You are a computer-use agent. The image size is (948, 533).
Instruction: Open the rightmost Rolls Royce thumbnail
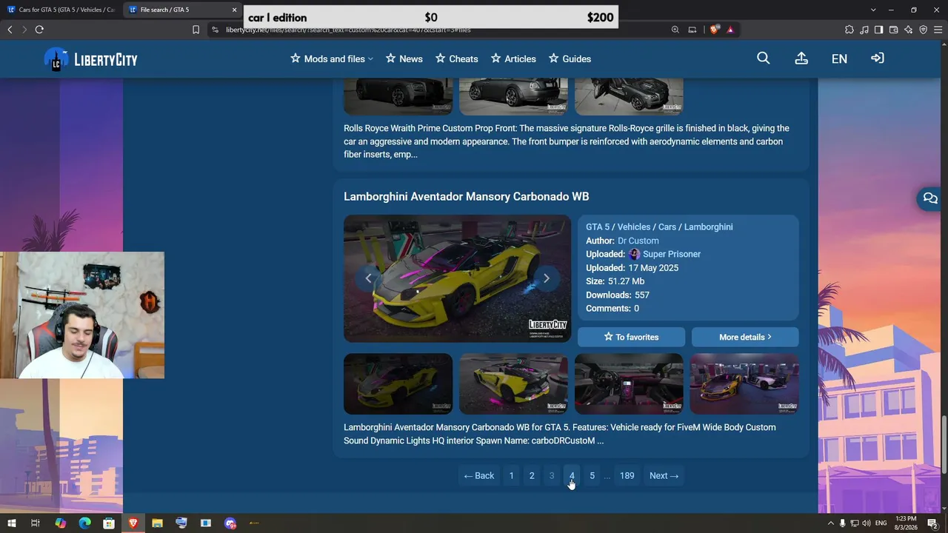point(630,96)
